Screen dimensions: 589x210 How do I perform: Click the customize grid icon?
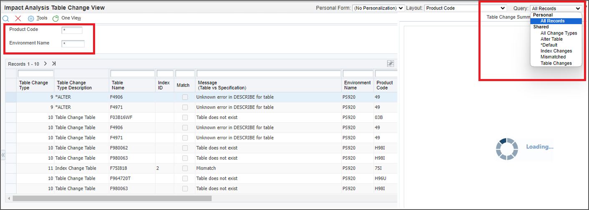click(390, 64)
